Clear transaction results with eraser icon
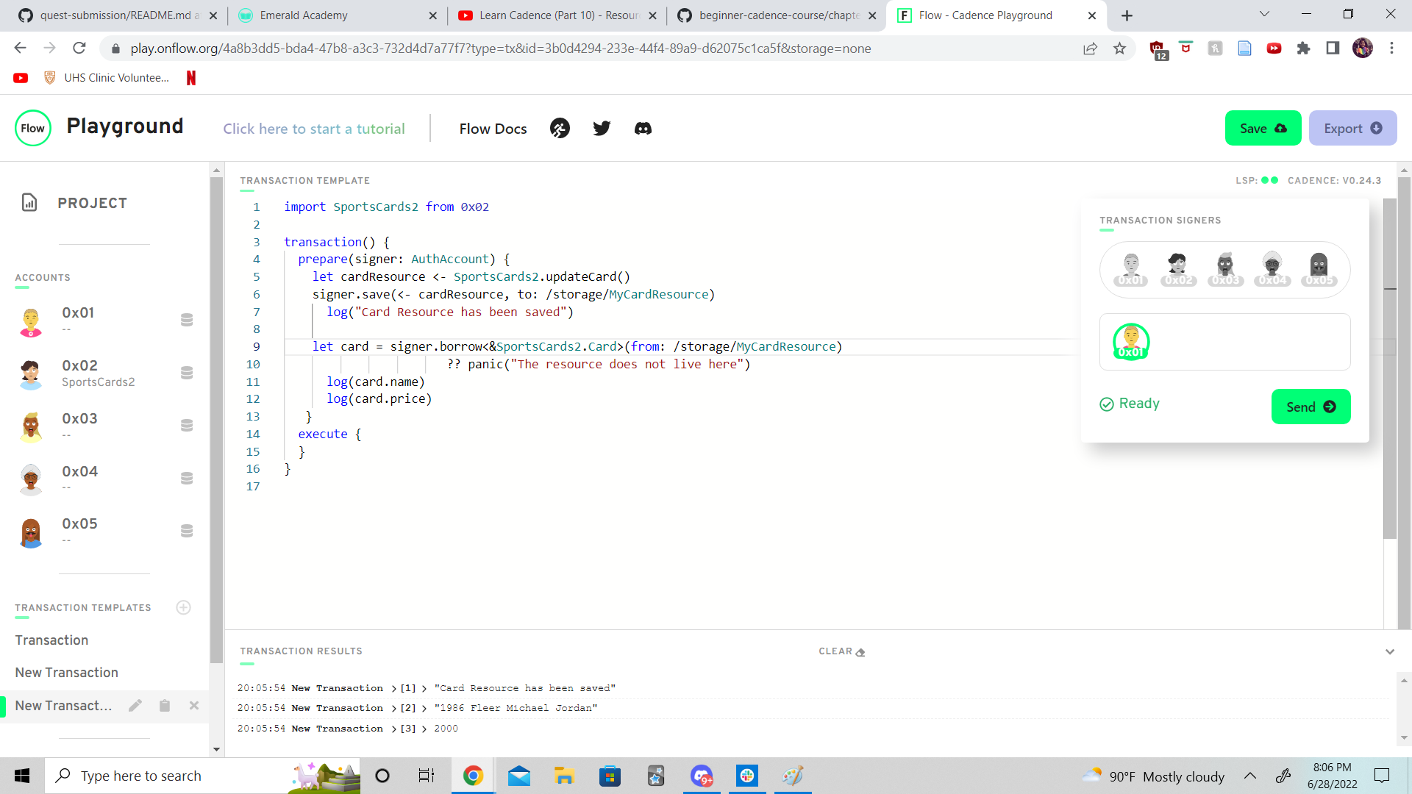 pyautogui.click(x=859, y=651)
